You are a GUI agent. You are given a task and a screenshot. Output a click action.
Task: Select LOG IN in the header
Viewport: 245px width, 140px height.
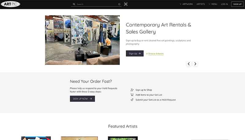pos(224,4)
